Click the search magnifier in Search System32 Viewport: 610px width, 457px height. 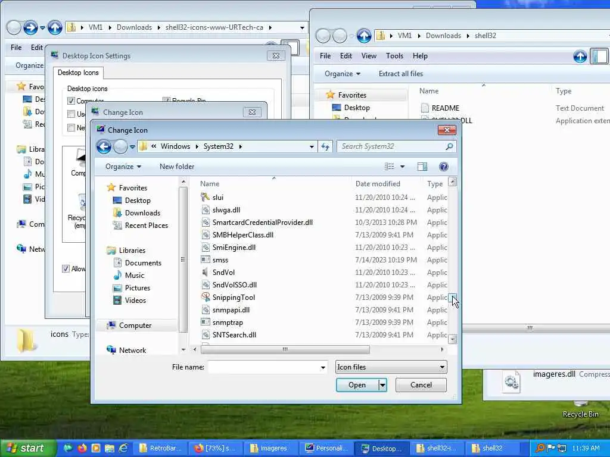(449, 146)
